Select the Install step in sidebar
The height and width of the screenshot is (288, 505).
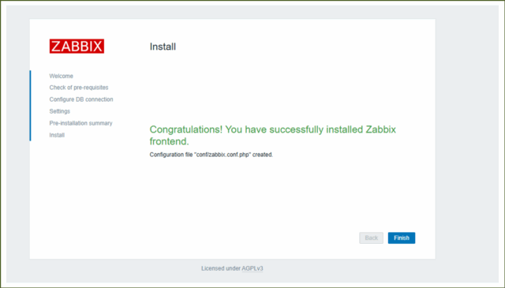coord(57,135)
